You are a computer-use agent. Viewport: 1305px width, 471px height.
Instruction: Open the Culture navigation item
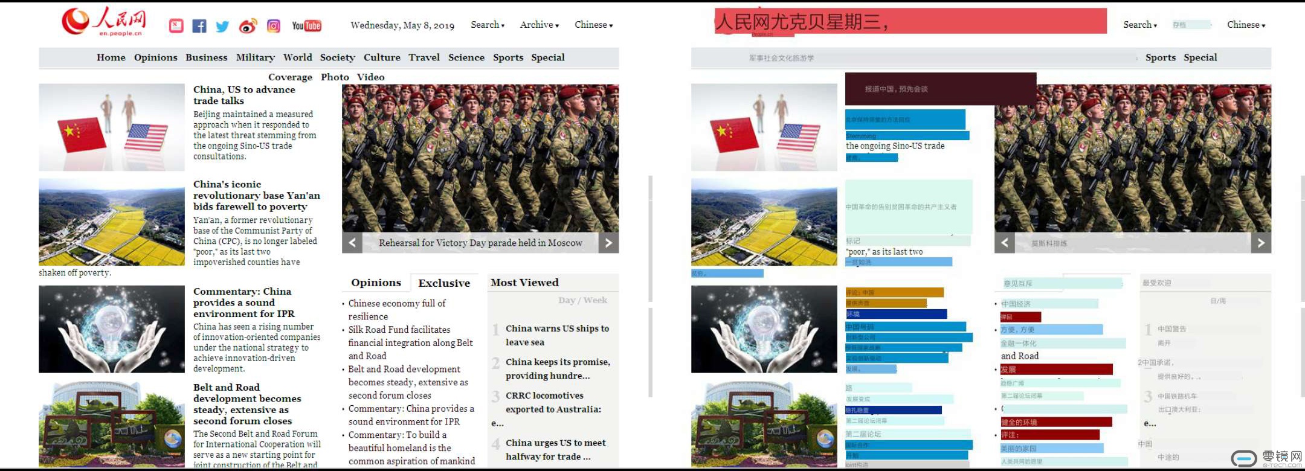(x=382, y=57)
